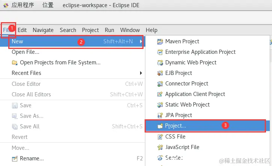Click the Maven Project icon
The width and height of the screenshot is (272, 166).
click(x=160, y=41)
